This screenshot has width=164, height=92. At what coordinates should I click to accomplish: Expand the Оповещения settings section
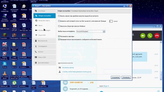pos(45,46)
